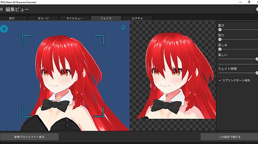Open the hamburger menu beside 編集ビュー

(1, 9)
